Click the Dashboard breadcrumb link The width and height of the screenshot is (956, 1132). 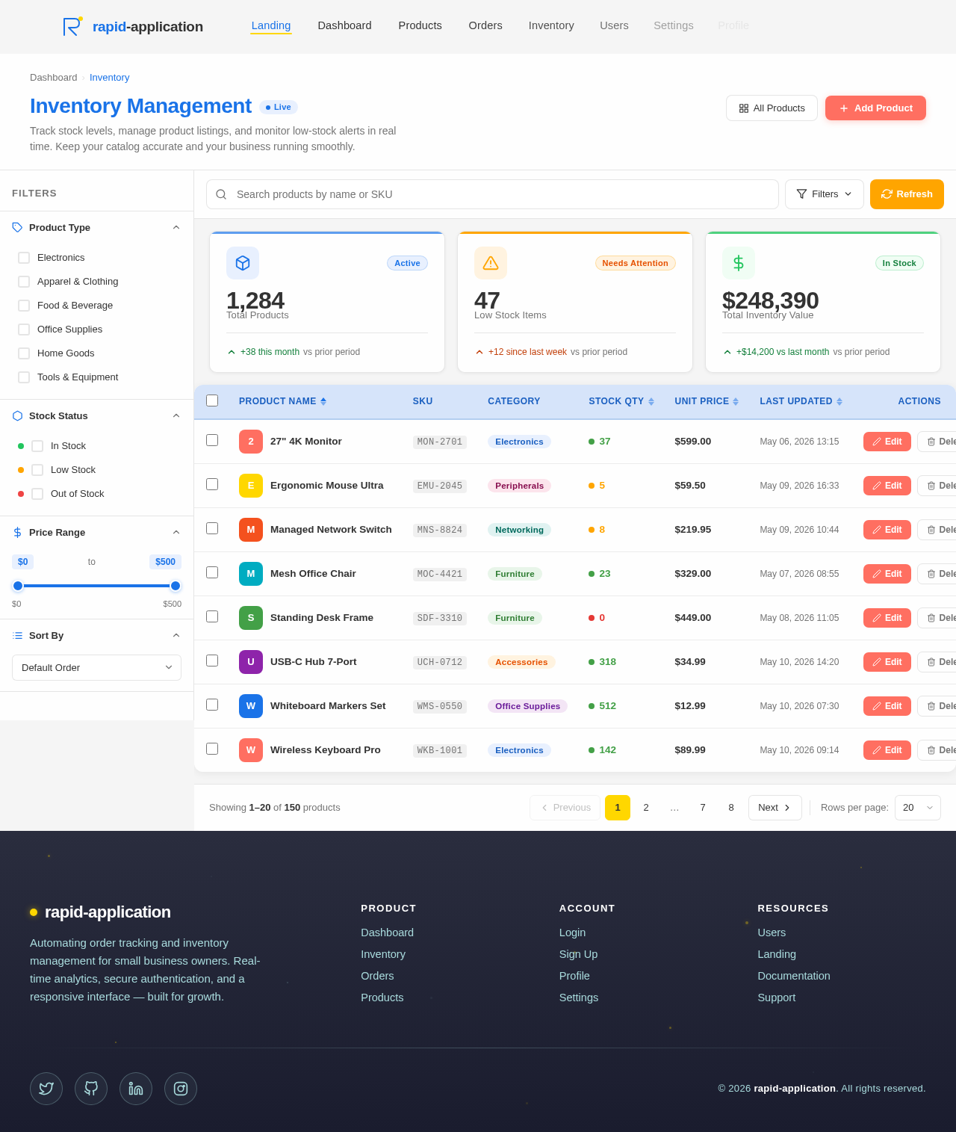(54, 78)
